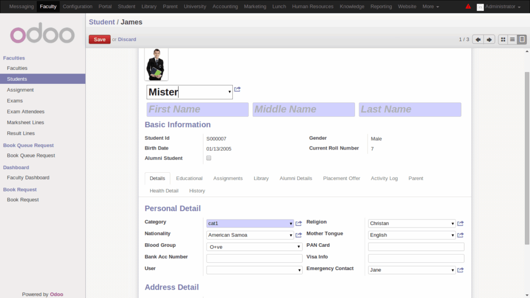The width and height of the screenshot is (530, 298).
Task: Switch to the Educational tab
Action: click(189, 178)
